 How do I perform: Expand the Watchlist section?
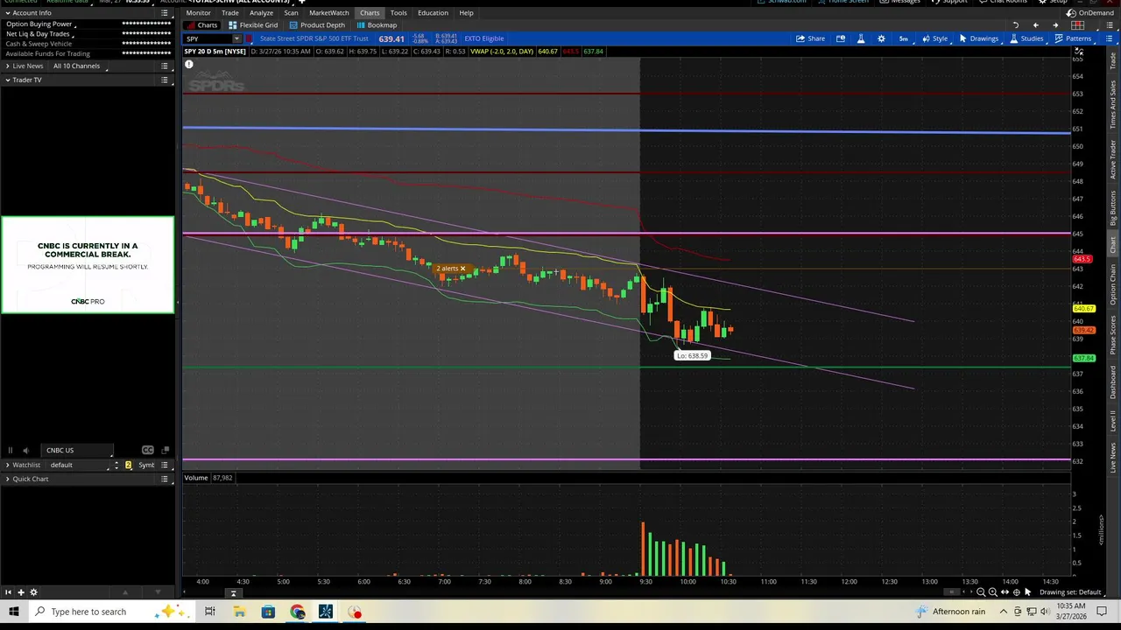click(8, 465)
